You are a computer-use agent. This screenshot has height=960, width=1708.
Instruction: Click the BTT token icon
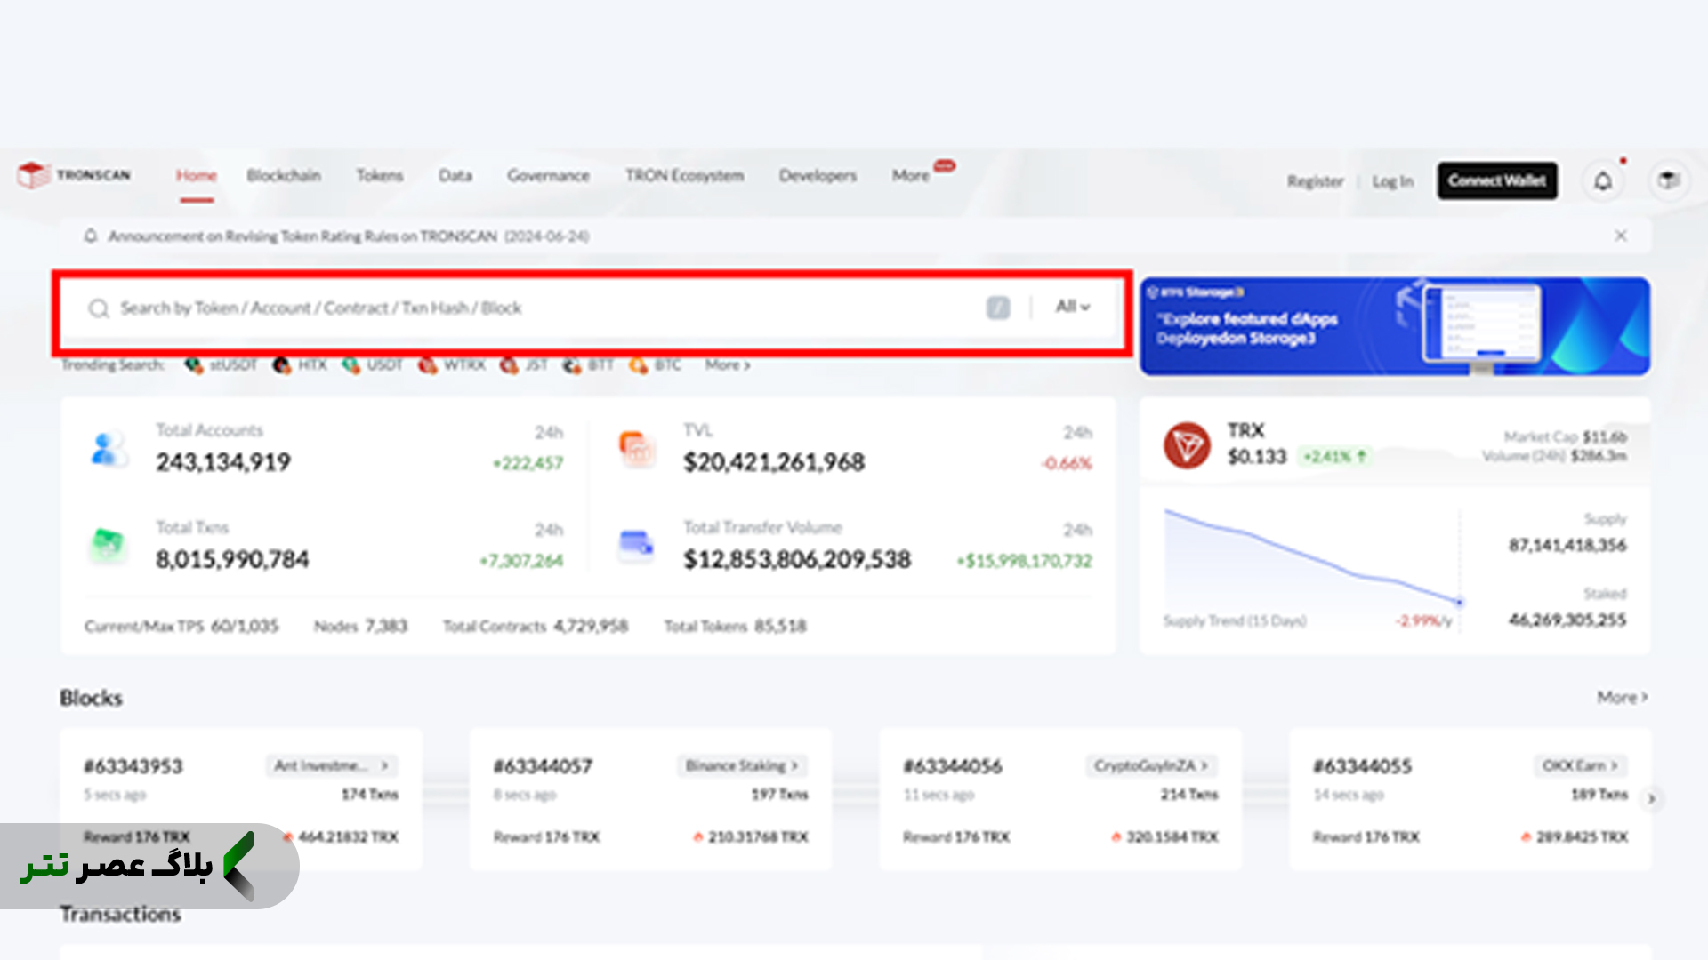[x=572, y=365]
